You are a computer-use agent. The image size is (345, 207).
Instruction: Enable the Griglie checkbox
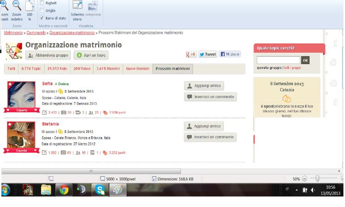coord(42,9)
